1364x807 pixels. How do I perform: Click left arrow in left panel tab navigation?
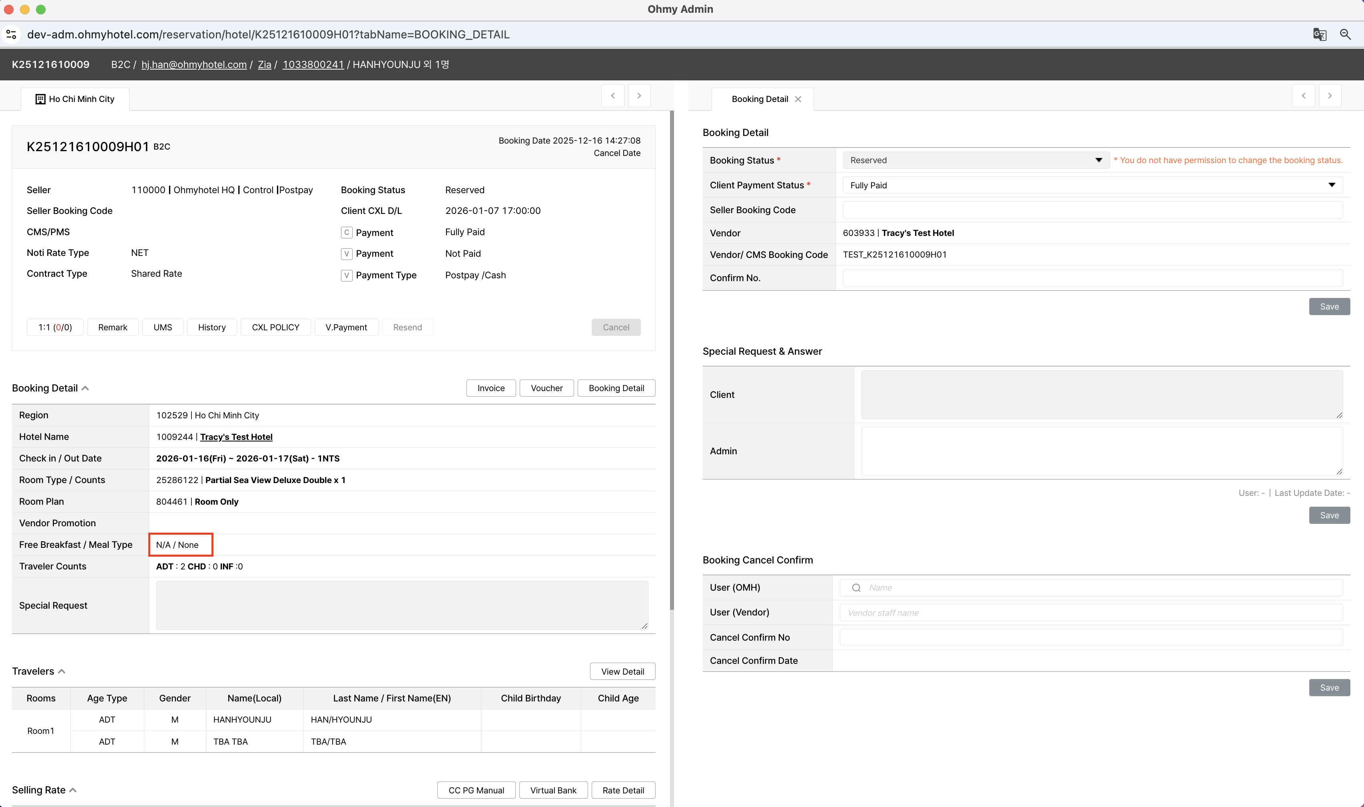(613, 96)
